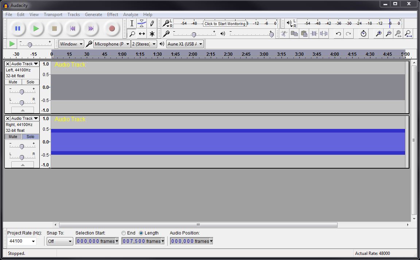This screenshot has width=420, height=260.
Task: Toggle Solo on the Right track
Action: point(31,137)
